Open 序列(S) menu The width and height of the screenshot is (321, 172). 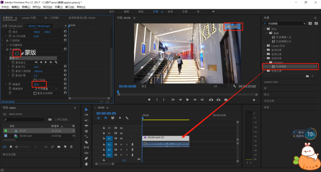(37, 7)
